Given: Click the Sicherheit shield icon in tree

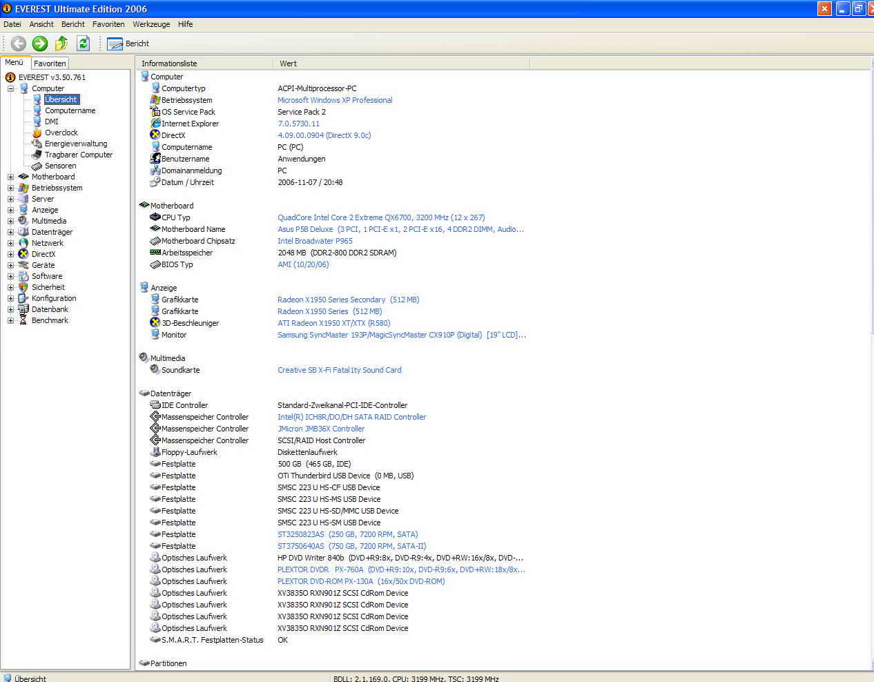Looking at the screenshot, I should pyautogui.click(x=23, y=287).
